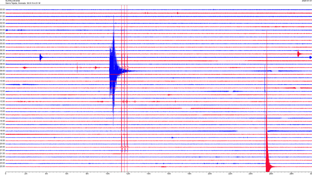Select the 17:00 trace time label

click(x=2, y=124)
